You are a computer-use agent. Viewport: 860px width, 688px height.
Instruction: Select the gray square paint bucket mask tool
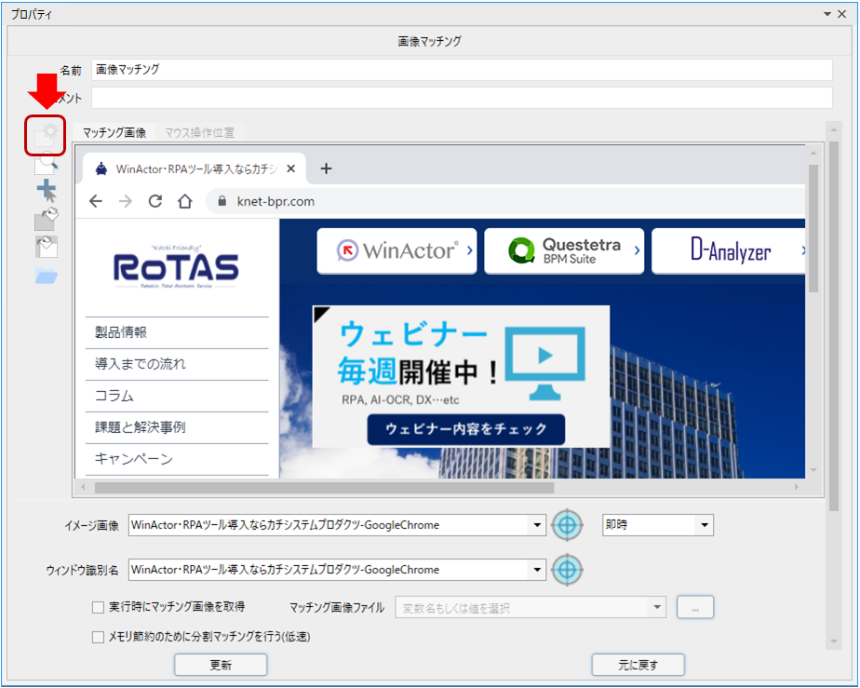47,219
